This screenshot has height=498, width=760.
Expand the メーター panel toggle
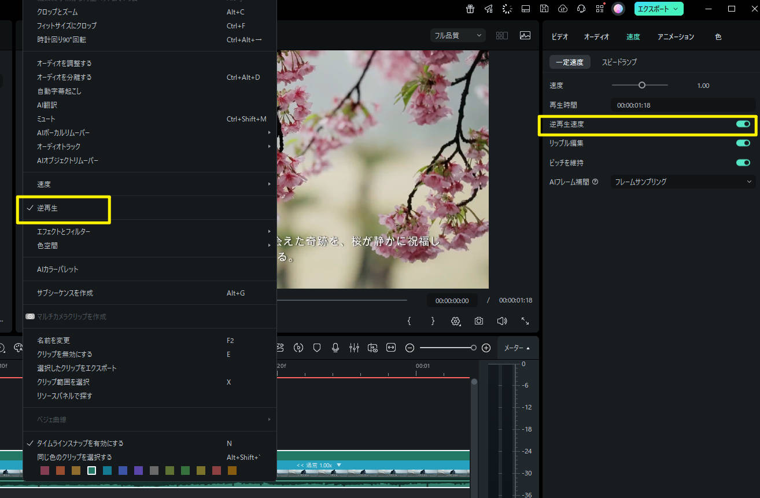coord(516,348)
